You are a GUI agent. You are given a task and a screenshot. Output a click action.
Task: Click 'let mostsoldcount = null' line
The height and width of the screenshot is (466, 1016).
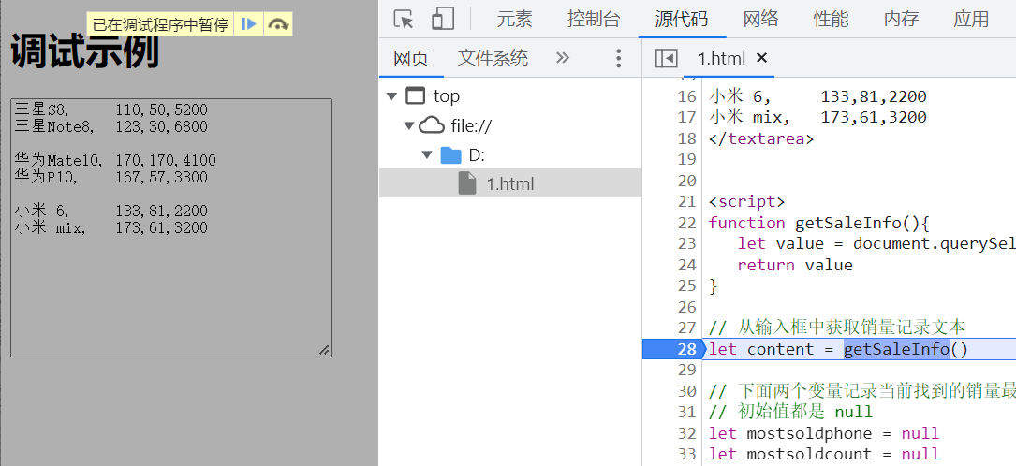(x=824, y=455)
